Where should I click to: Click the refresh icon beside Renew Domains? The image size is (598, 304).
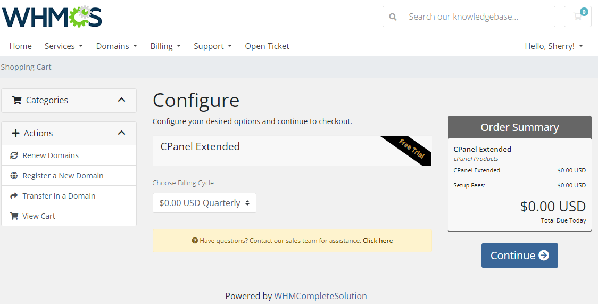click(x=14, y=155)
